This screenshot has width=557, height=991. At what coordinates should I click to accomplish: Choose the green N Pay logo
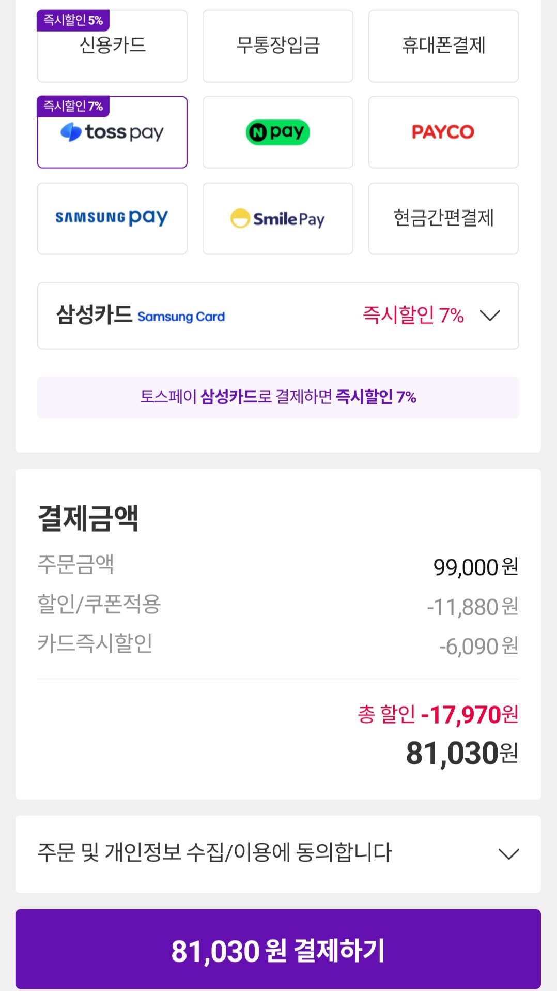pos(277,132)
